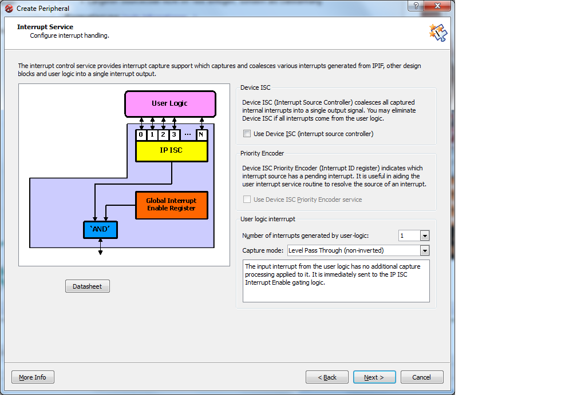Click the yellow IP ISC block
Viewport: 577px width, 395px height.
172,151
